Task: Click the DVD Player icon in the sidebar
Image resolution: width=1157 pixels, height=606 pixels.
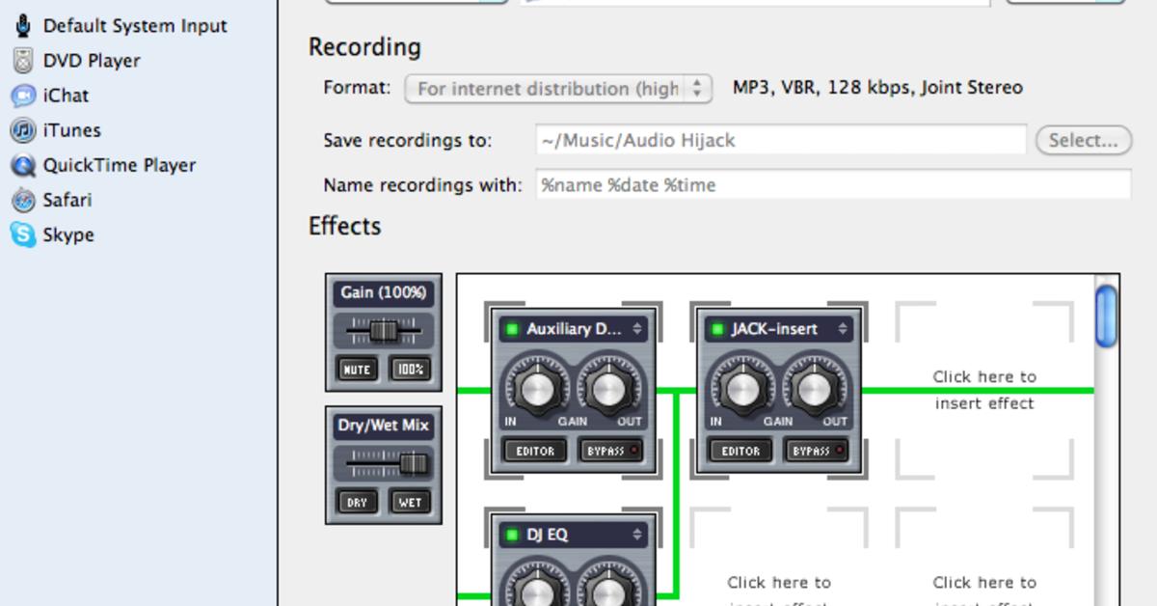Action: point(23,61)
